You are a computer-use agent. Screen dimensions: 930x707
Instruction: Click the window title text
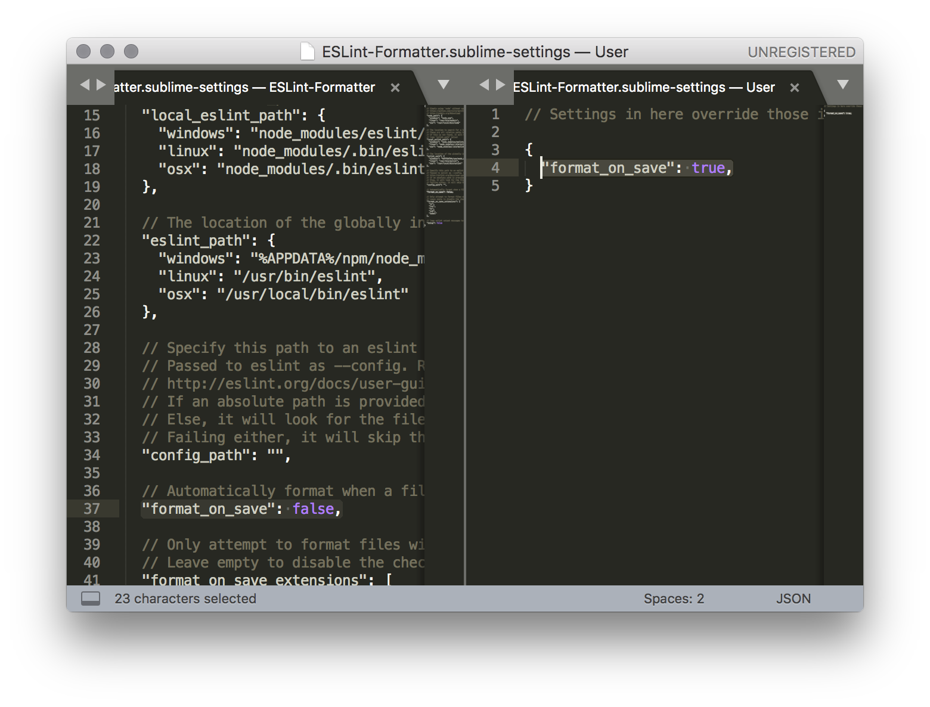click(475, 52)
